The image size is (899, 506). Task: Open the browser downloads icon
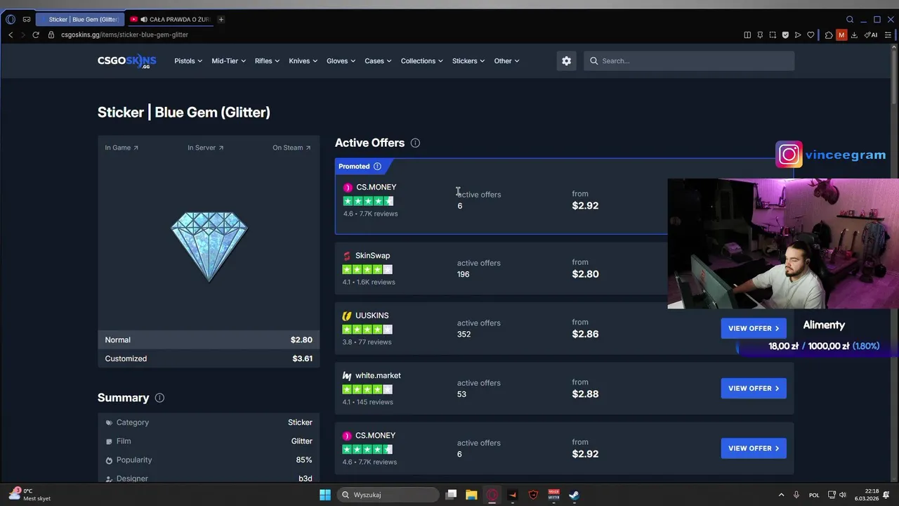pyautogui.click(x=854, y=34)
